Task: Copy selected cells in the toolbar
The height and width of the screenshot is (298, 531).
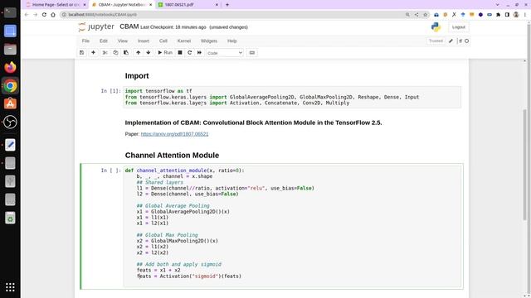Action: tap(115, 53)
